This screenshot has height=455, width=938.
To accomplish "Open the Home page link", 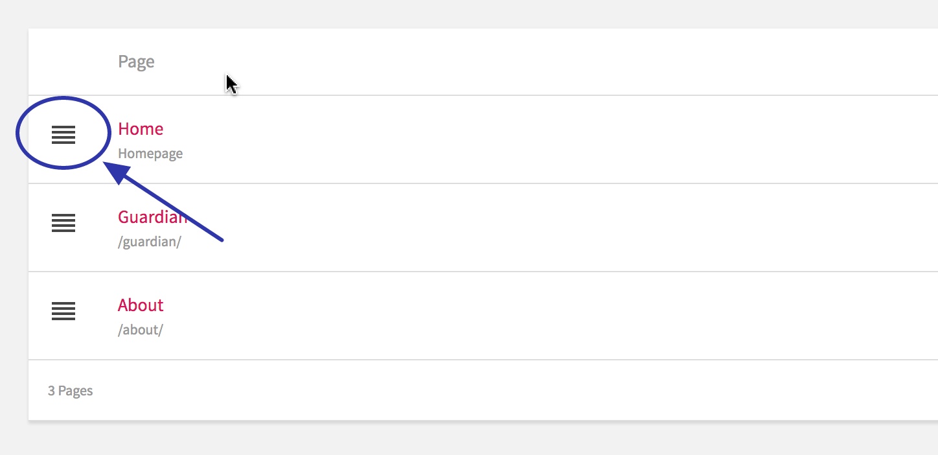I will tap(141, 129).
